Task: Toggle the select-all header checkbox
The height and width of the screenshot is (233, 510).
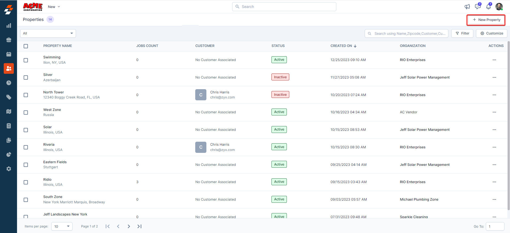Action: coord(26,46)
